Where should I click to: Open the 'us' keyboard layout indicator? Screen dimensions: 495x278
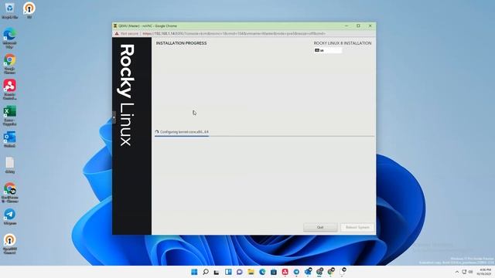pos(328,50)
